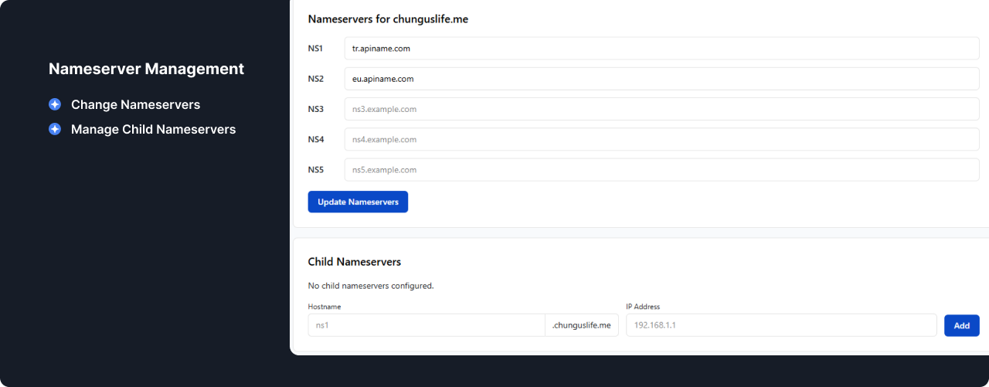
Task: Focus the empty NS4 nameserver field
Action: coord(661,140)
